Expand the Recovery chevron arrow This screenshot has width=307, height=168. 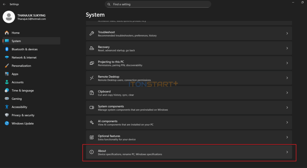(287, 48)
